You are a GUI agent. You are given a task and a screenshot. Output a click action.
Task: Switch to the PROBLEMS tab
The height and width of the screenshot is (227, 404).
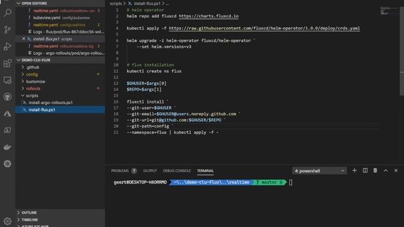click(120, 171)
